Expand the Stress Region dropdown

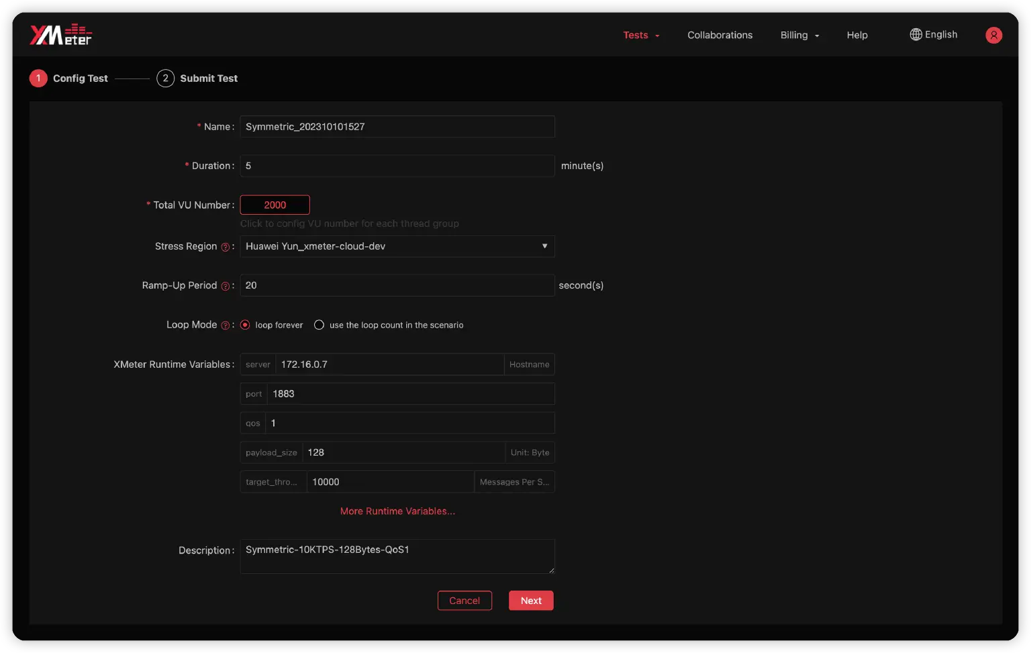click(397, 246)
